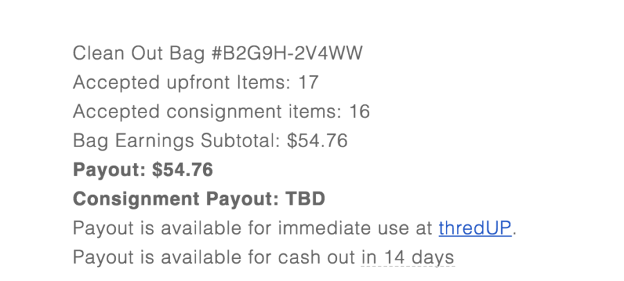Click the upfront items count 17
624x281 pixels.
pyautogui.click(x=308, y=83)
